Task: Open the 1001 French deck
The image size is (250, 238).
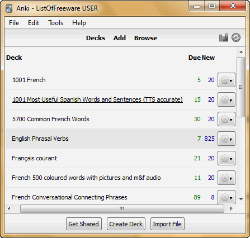Action: [29, 80]
